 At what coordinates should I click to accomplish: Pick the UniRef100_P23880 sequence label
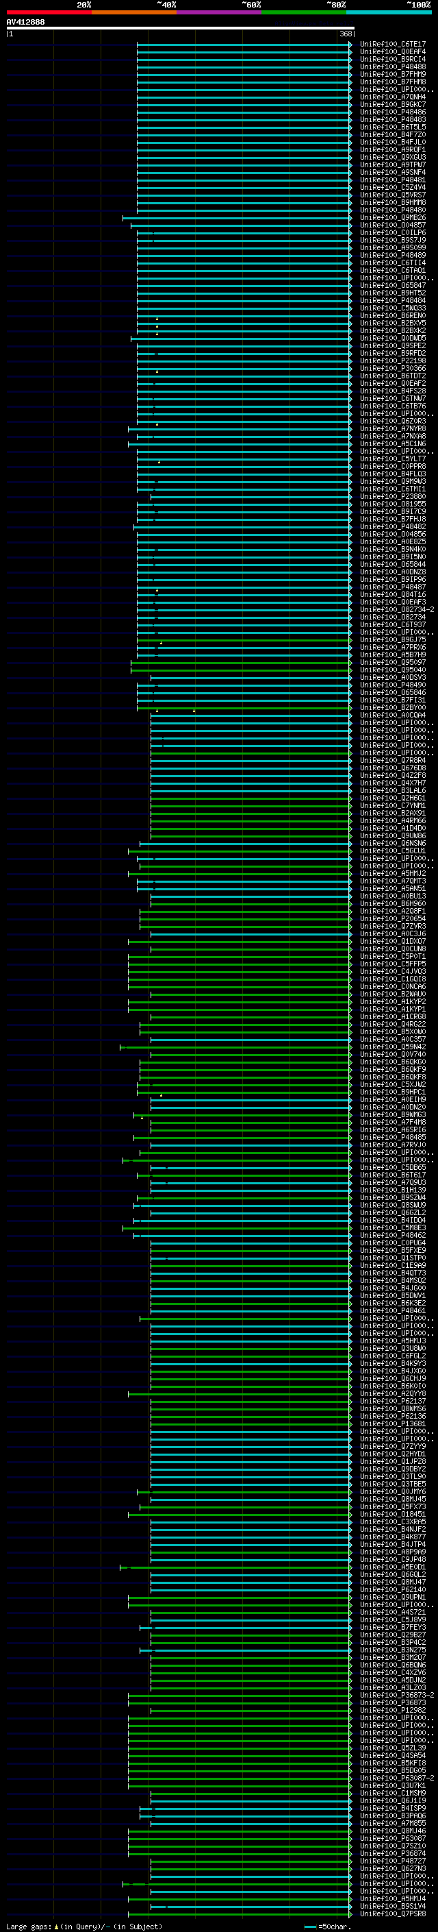pyautogui.click(x=392, y=496)
